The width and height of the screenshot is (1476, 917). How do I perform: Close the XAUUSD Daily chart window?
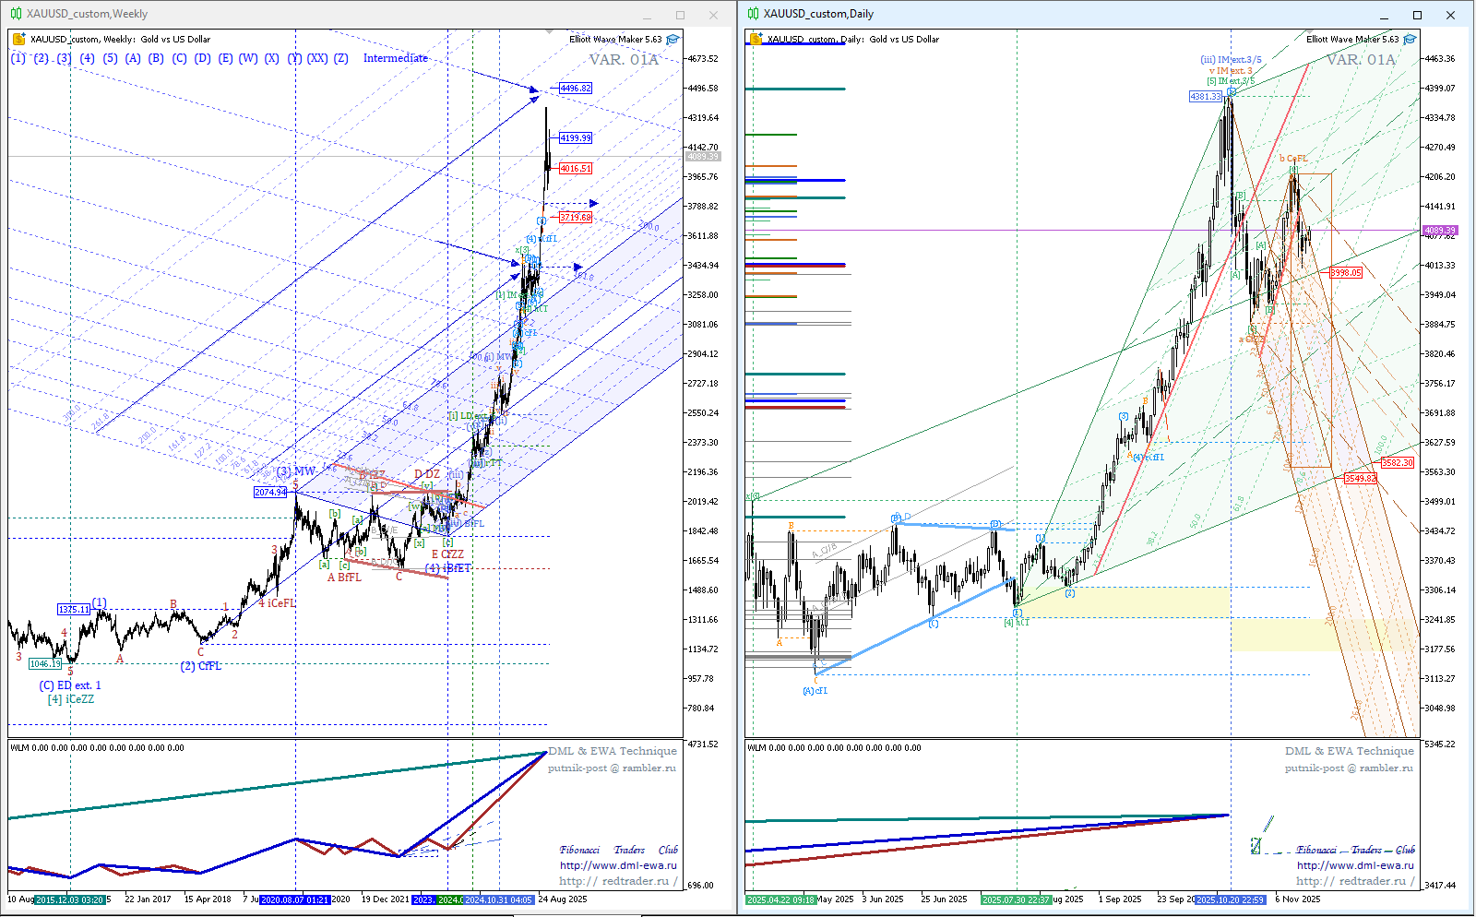[x=1450, y=15]
